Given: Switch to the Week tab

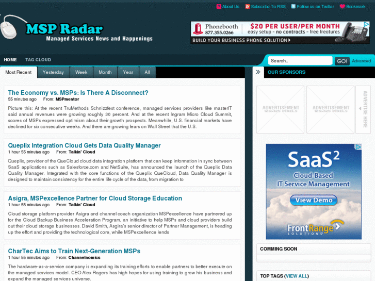Looking at the screenshot, I should (x=81, y=72).
